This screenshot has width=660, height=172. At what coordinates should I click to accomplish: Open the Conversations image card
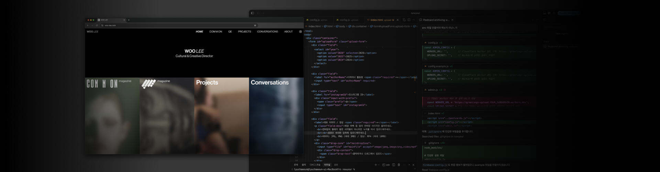tap(276, 116)
